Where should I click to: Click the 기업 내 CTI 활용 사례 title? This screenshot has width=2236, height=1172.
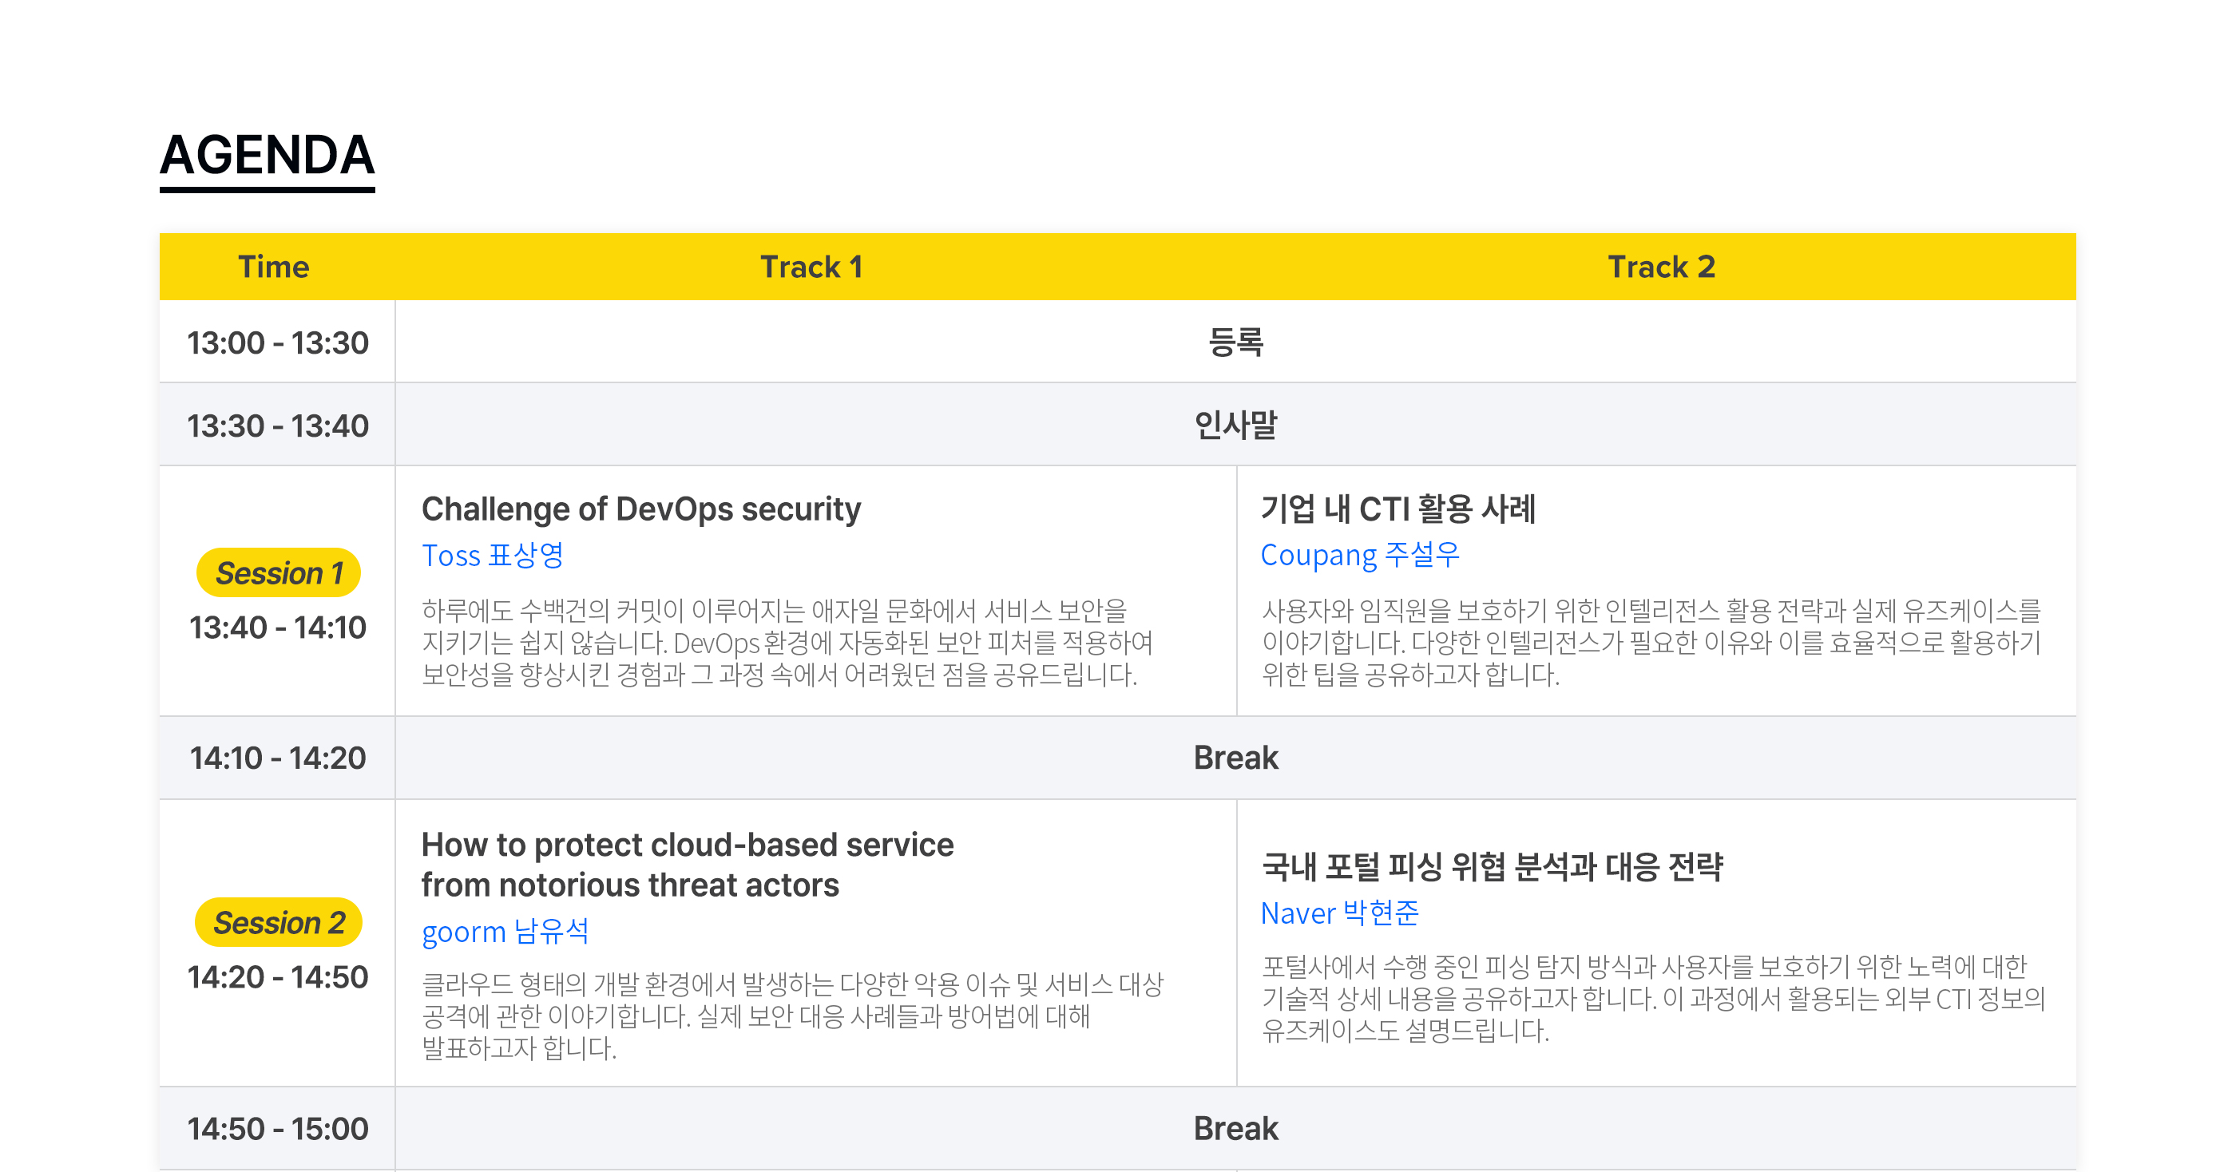(1397, 509)
